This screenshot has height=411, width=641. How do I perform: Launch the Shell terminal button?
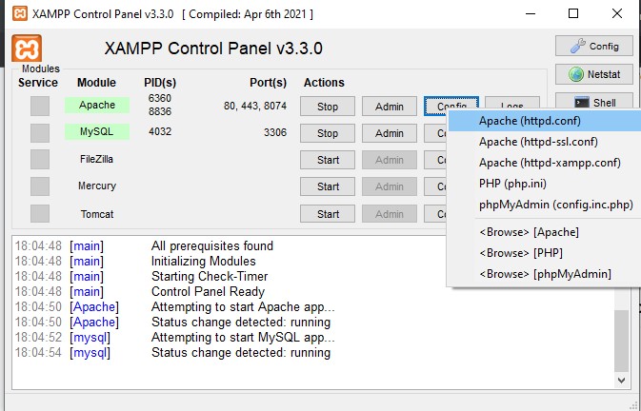click(594, 102)
